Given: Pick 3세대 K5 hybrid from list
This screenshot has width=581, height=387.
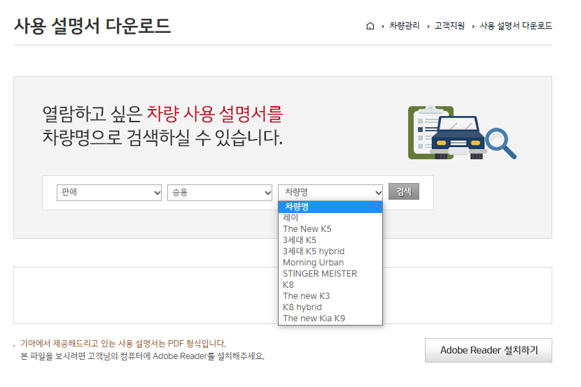Looking at the screenshot, I should click(x=330, y=251).
